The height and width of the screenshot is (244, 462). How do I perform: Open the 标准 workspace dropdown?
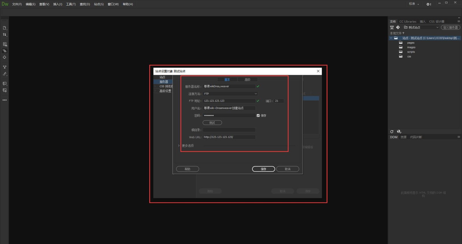[x=414, y=4]
